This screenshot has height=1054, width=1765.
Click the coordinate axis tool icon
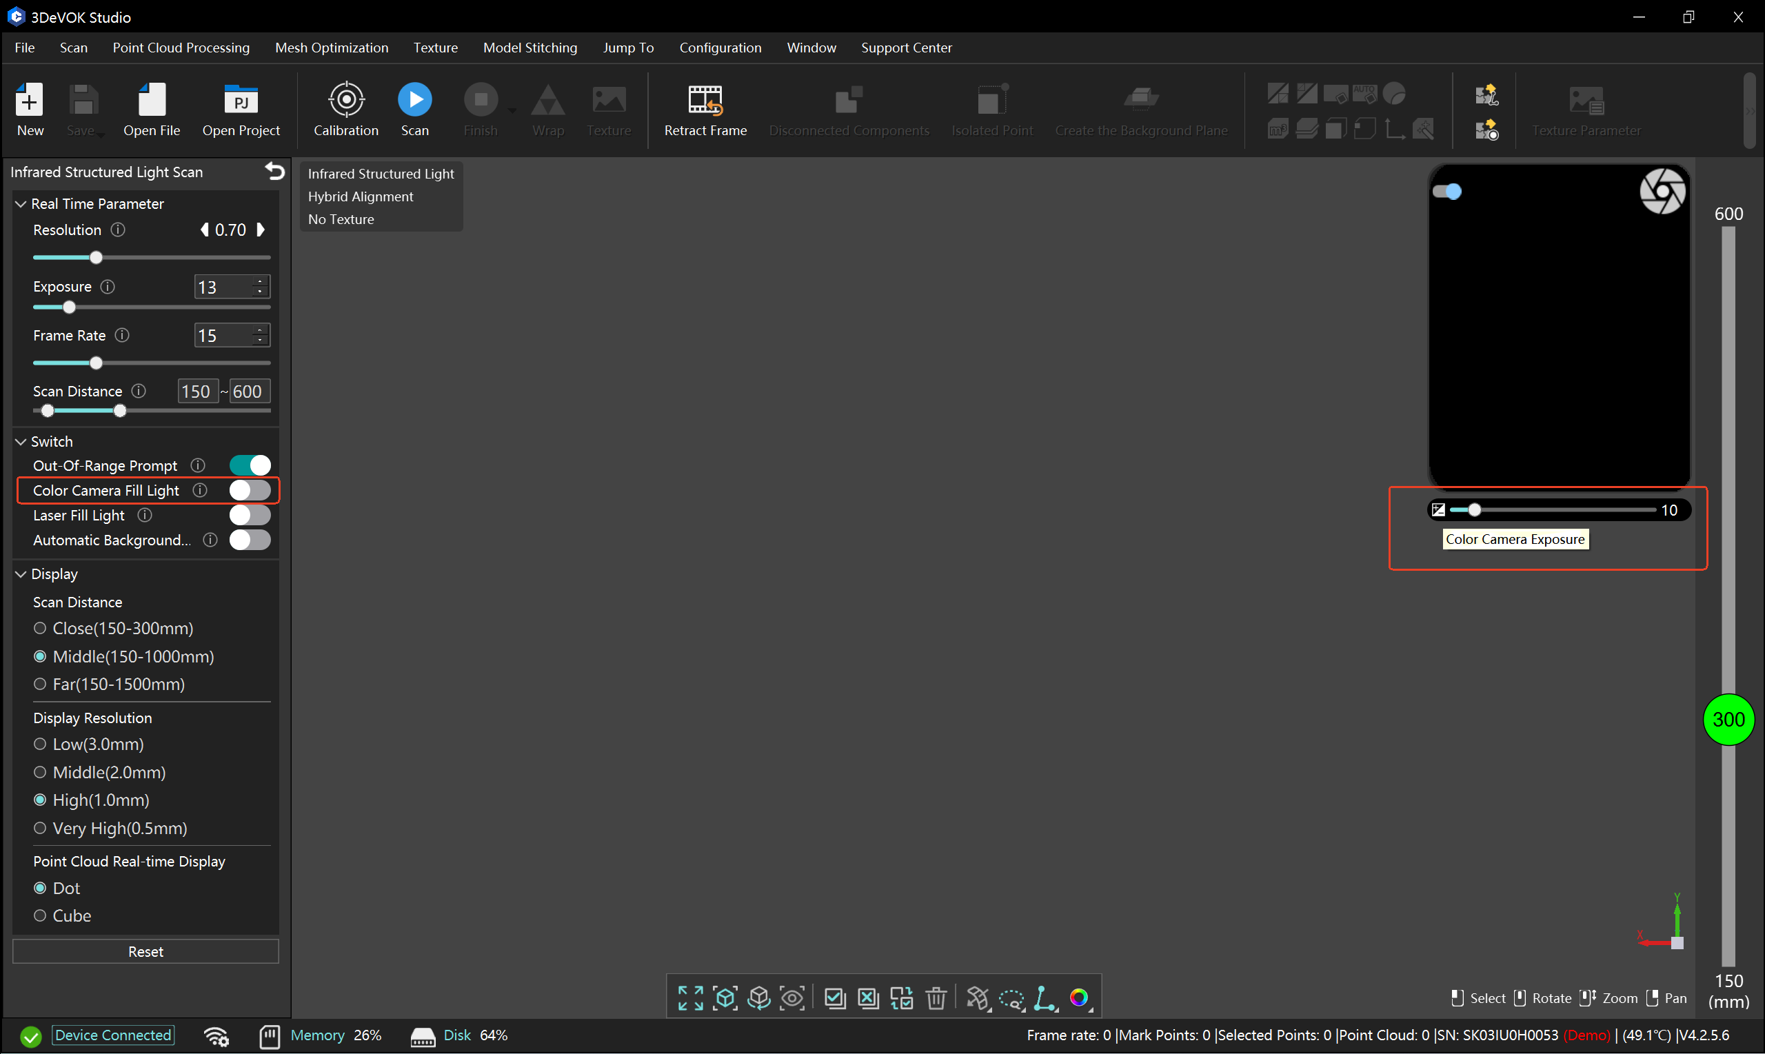(1045, 998)
